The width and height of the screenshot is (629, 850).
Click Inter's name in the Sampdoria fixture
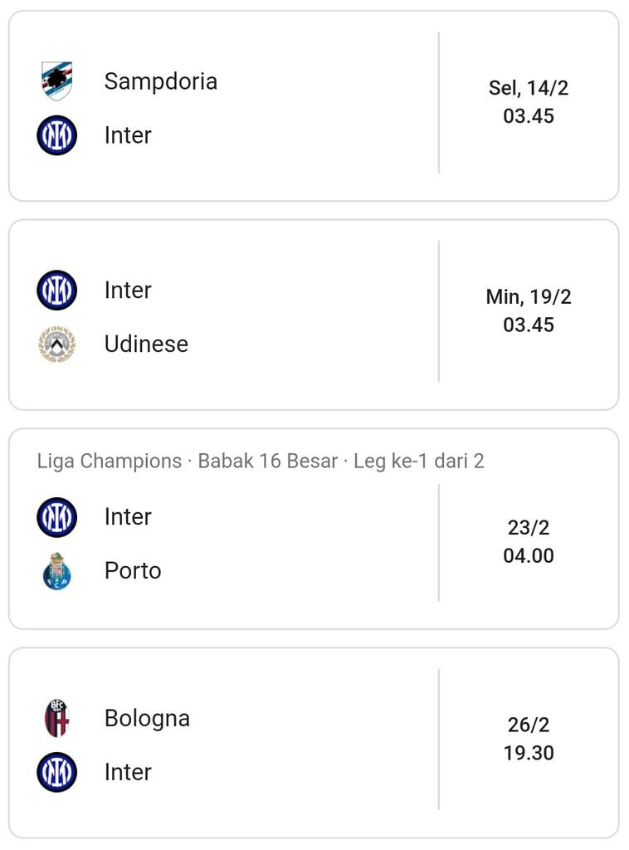tap(128, 135)
